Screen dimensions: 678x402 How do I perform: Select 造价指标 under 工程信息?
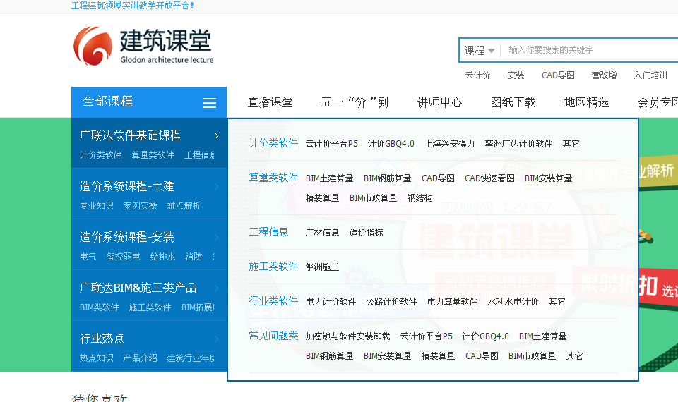click(367, 232)
